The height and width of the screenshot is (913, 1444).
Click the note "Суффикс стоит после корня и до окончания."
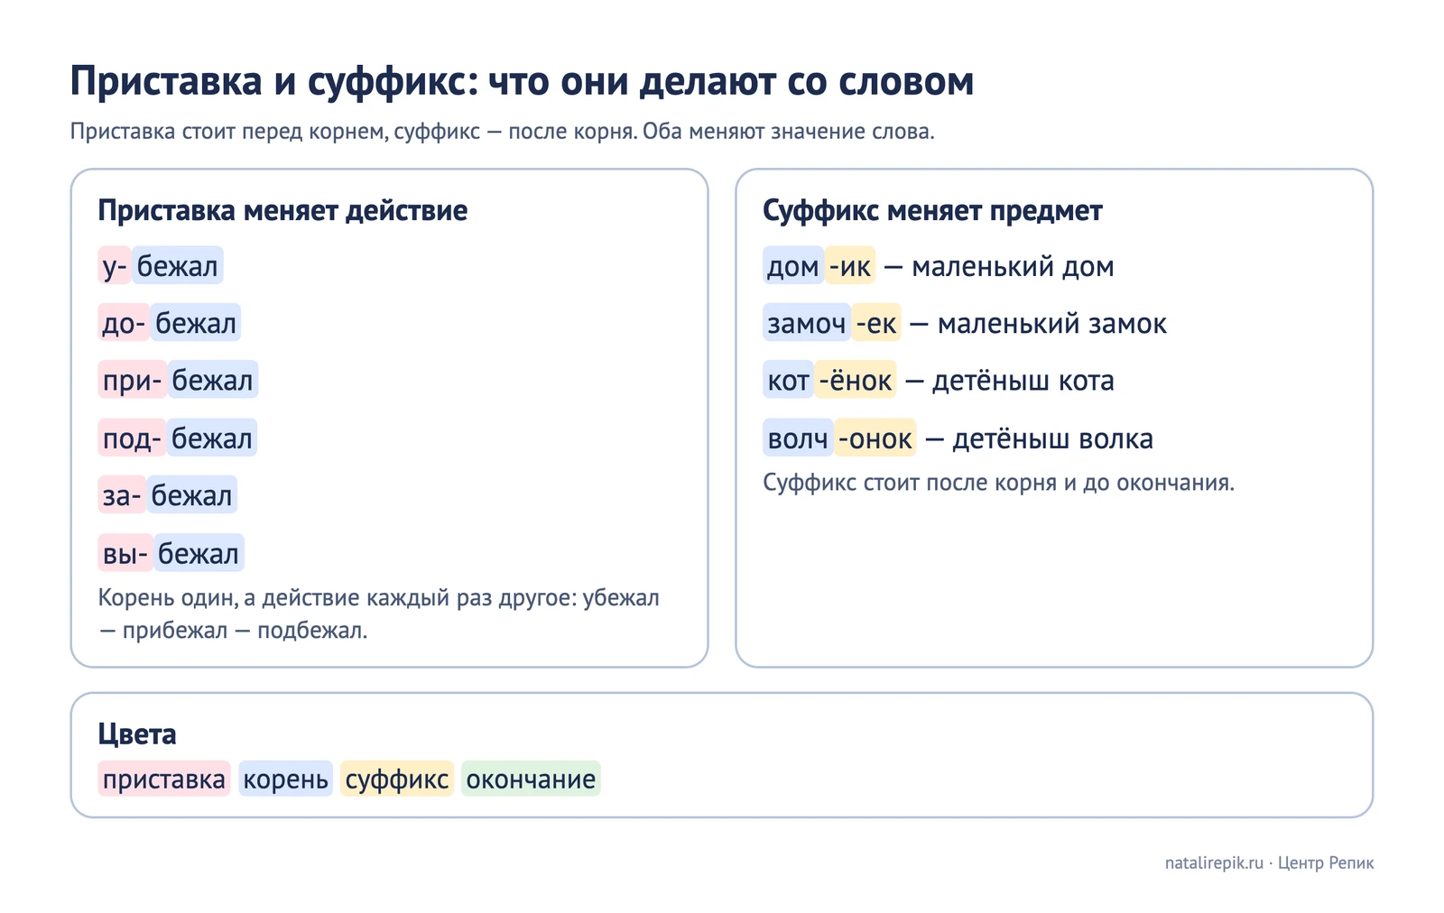coord(999,483)
